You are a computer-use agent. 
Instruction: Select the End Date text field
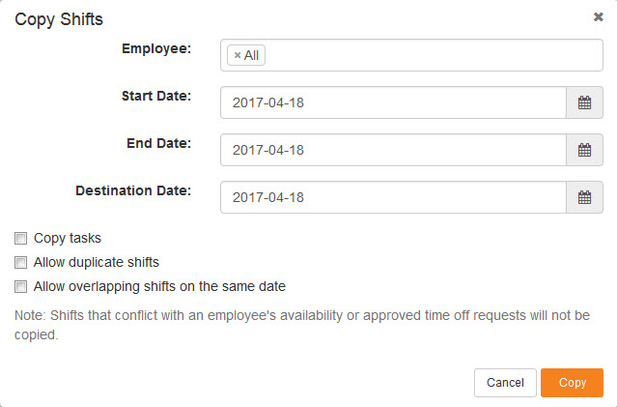[394, 150]
